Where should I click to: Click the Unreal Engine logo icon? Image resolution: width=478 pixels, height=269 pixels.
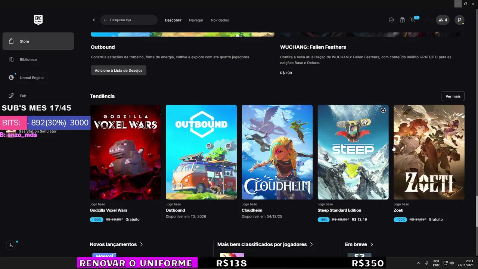11,78
